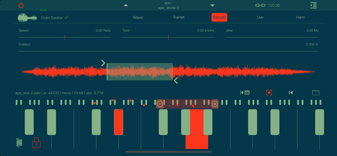Click the grain waveform thumbnail
The height and width of the screenshot is (156, 337).
(27, 18)
